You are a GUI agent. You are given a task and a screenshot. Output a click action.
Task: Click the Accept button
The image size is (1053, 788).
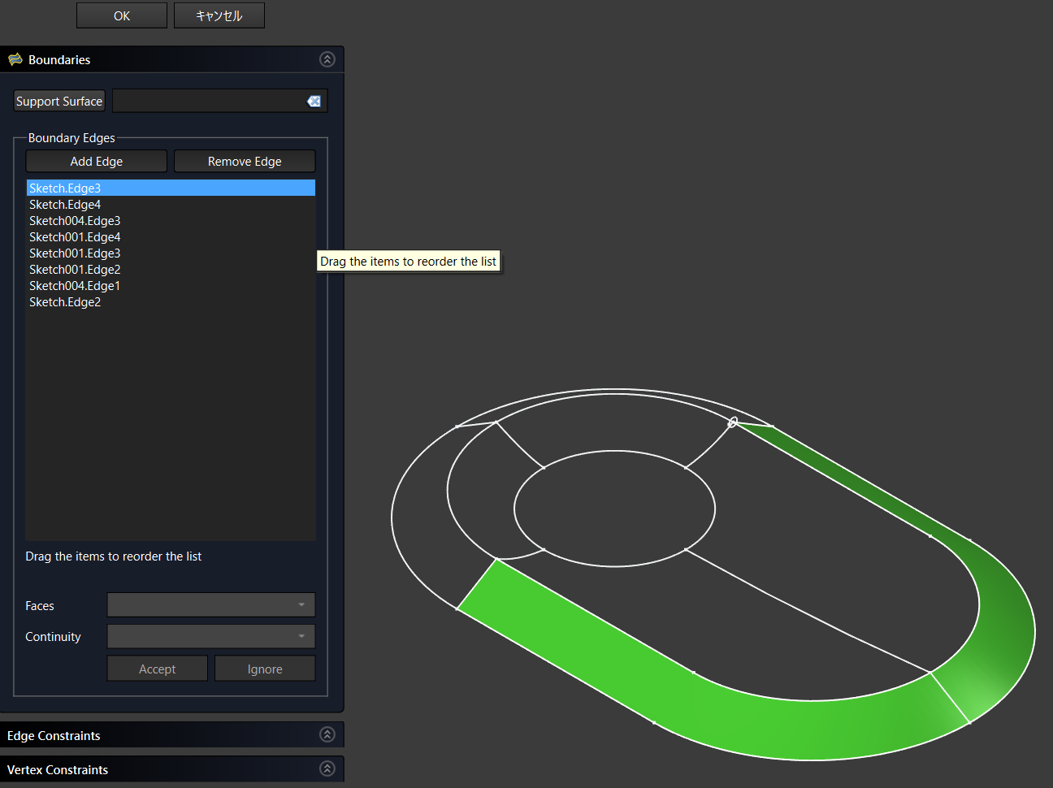click(158, 669)
